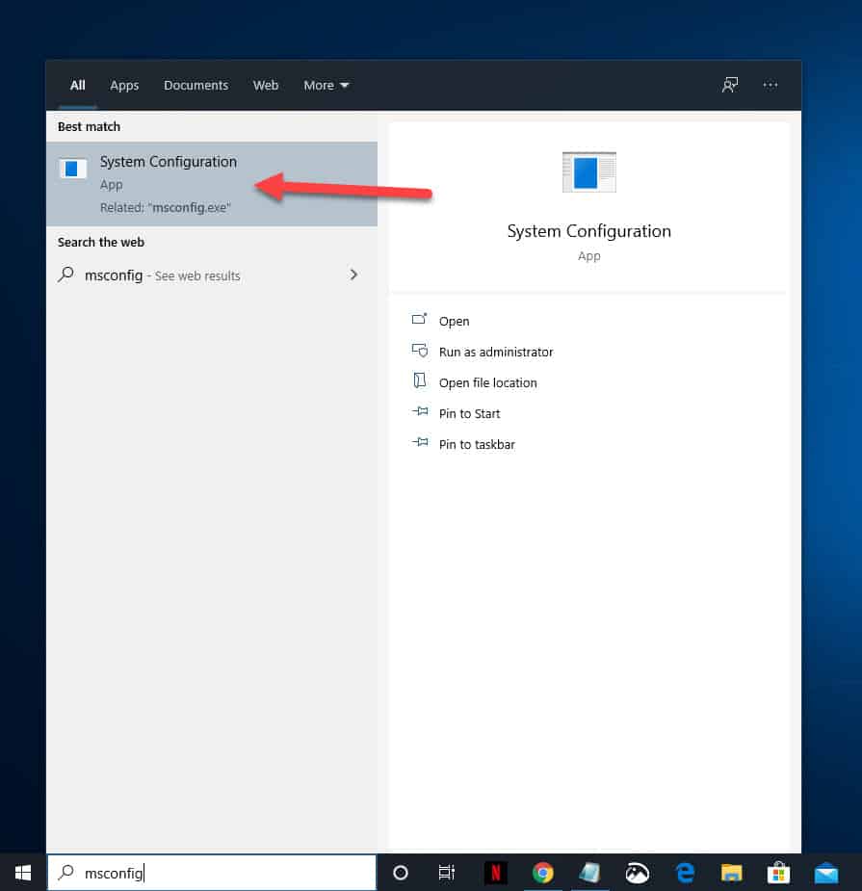Open Microsoft Store from the taskbar
The width and height of the screenshot is (862, 891).
click(x=778, y=873)
